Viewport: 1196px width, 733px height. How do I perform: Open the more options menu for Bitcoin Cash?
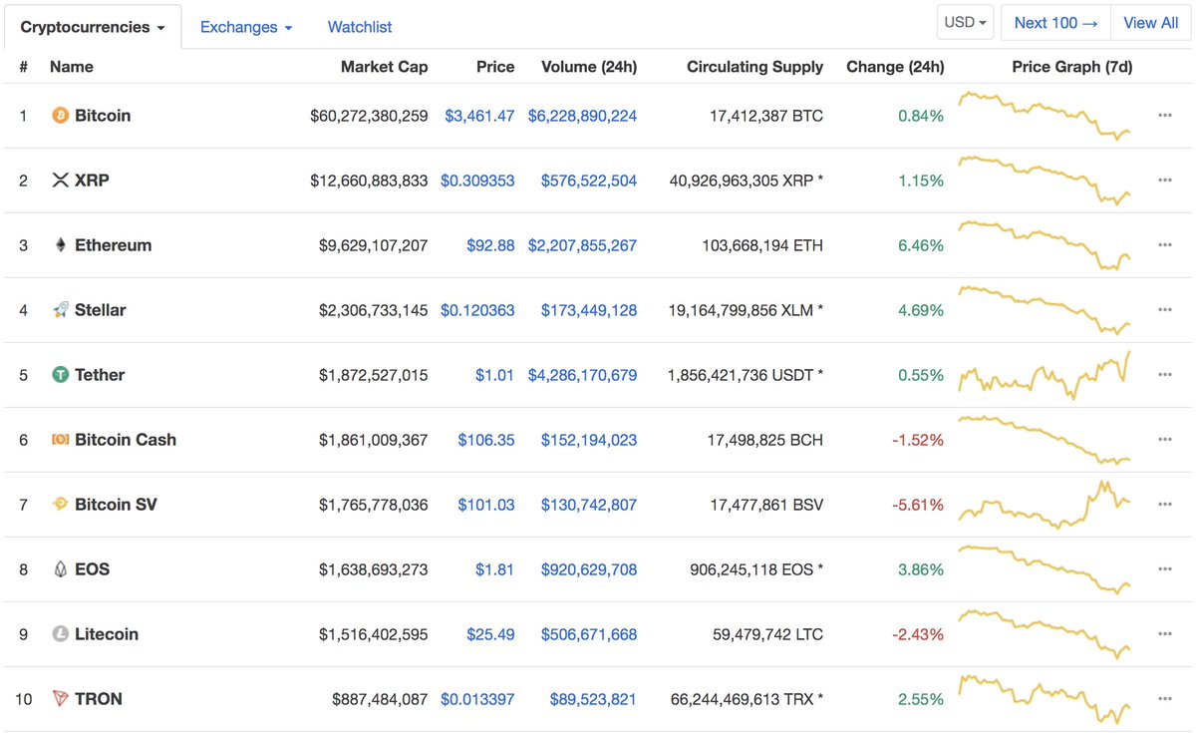coord(1164,440)
